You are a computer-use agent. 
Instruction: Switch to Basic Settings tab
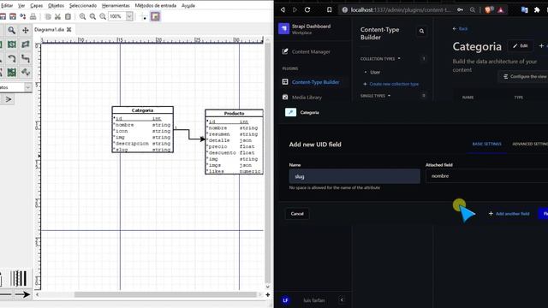[486, 144]
